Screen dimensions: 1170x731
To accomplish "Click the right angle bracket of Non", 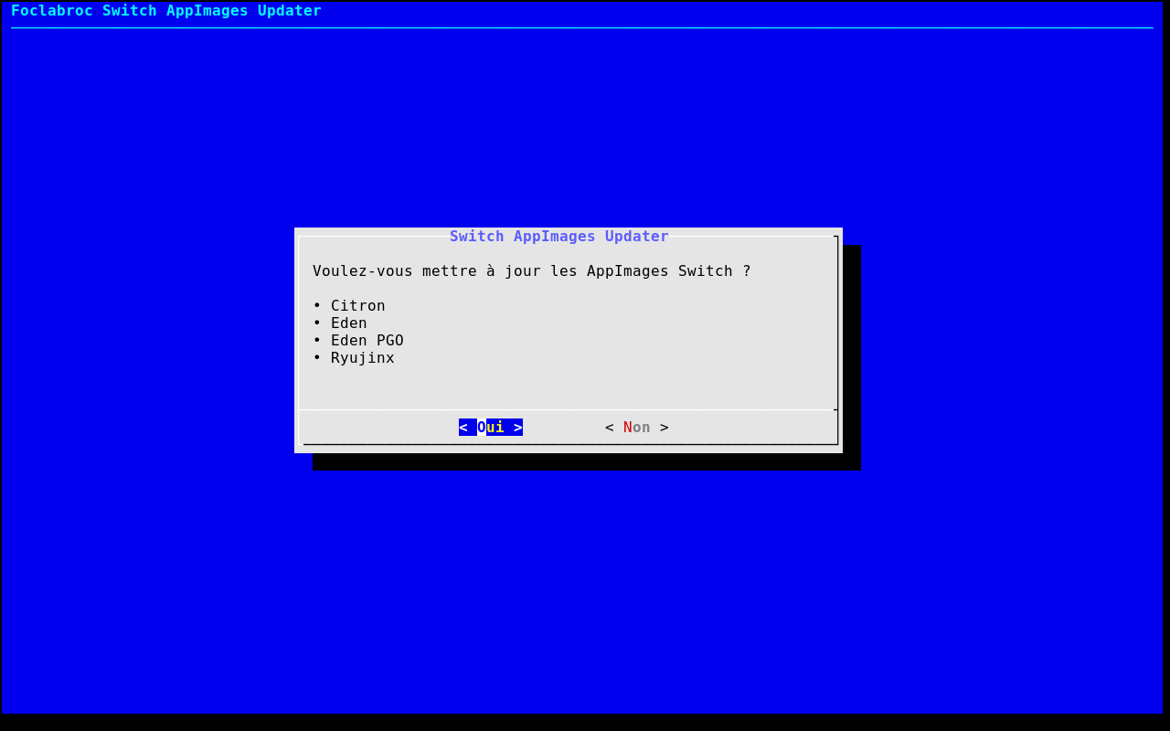I will pos(665,428).
